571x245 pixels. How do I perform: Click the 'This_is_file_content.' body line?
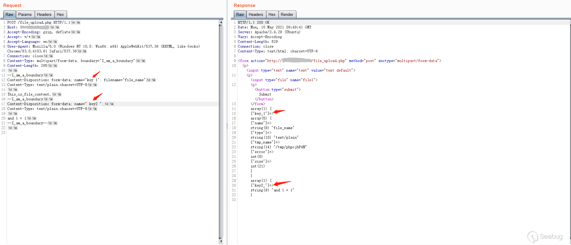29,94
